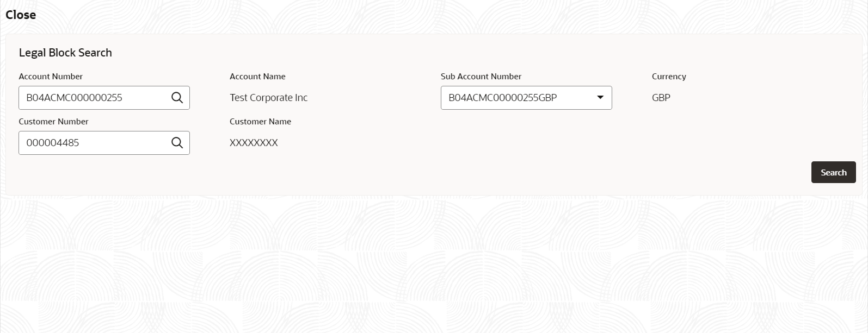Focus the Customer Number field 000004485

coord(104,143)
